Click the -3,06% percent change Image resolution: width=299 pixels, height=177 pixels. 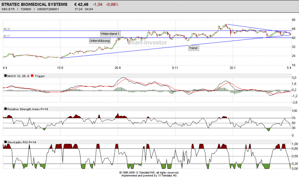pyautogui.click(x=112, y=4)
